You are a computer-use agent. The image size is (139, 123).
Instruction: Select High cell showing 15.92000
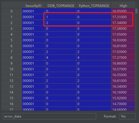tap(123, 98)
